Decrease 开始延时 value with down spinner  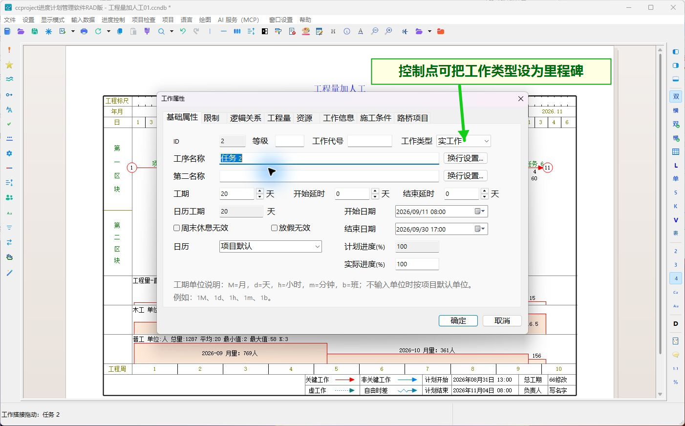(x=375, y=197)
